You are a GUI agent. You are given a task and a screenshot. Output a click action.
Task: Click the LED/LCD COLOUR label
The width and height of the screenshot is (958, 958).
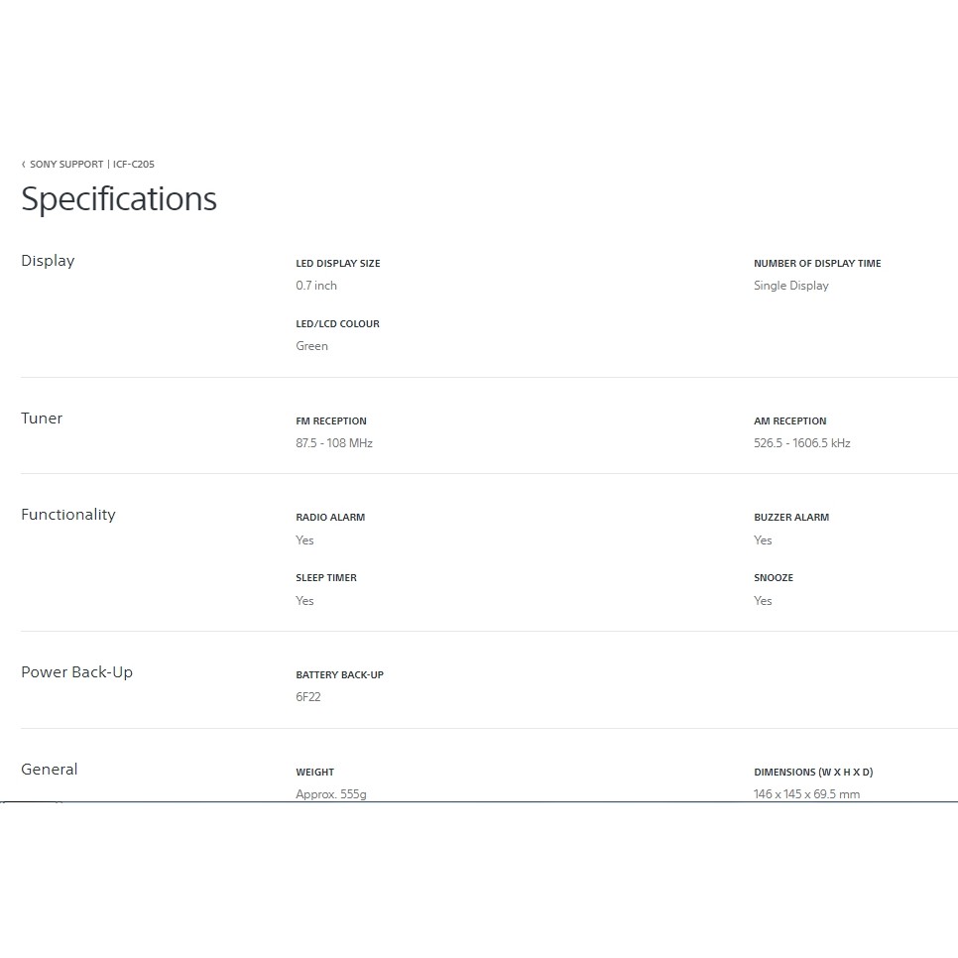(337, 324)
